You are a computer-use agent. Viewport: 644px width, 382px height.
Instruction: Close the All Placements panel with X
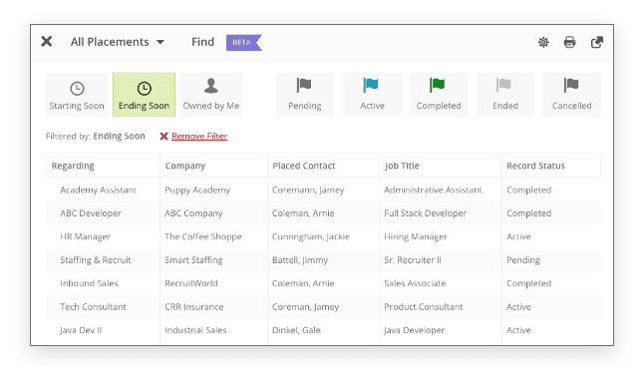tap(47, 42)
